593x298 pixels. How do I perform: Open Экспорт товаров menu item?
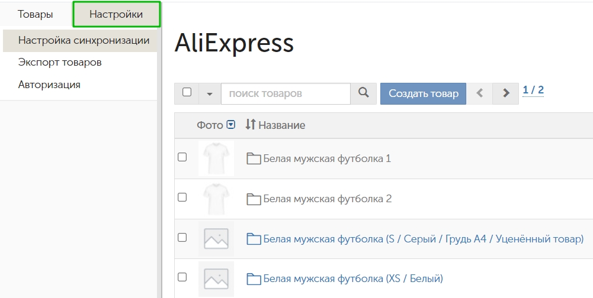[x=60, y=62]
